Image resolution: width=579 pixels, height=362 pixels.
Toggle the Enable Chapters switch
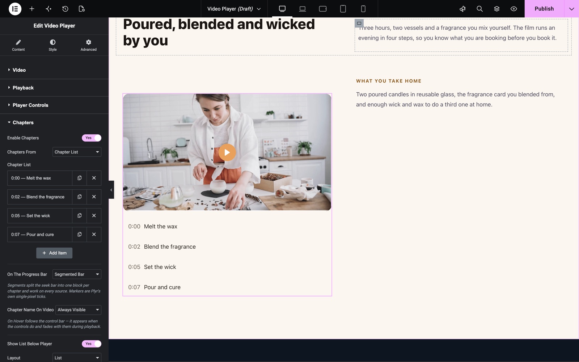[x=92, y=138]
